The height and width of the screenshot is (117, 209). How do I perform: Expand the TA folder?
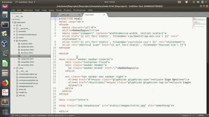pyautogui.click(x=14, y=25)
